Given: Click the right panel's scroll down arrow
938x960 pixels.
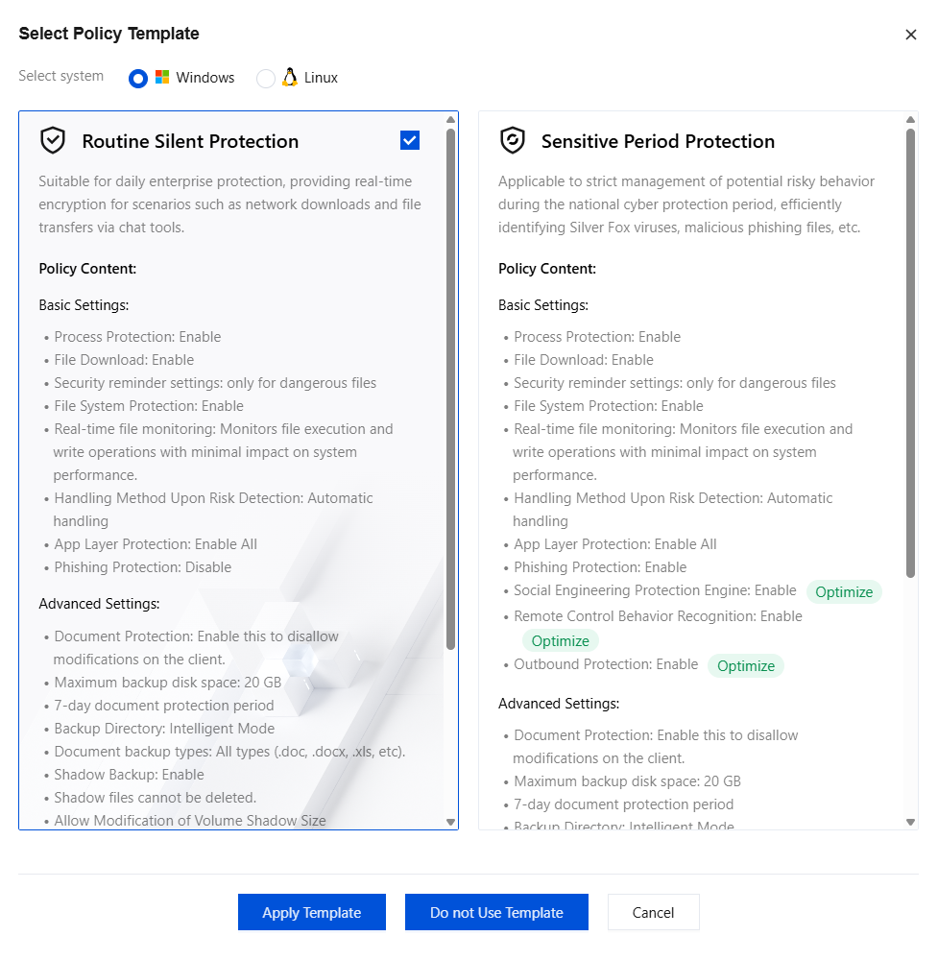Looking at the screenshot, I should [x=910, y=823].
